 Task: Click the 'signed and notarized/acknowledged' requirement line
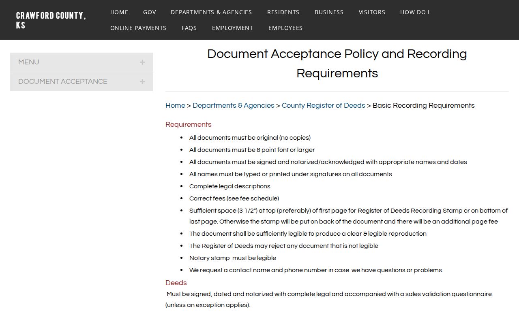pyautogui.click(x=328, y=162)
